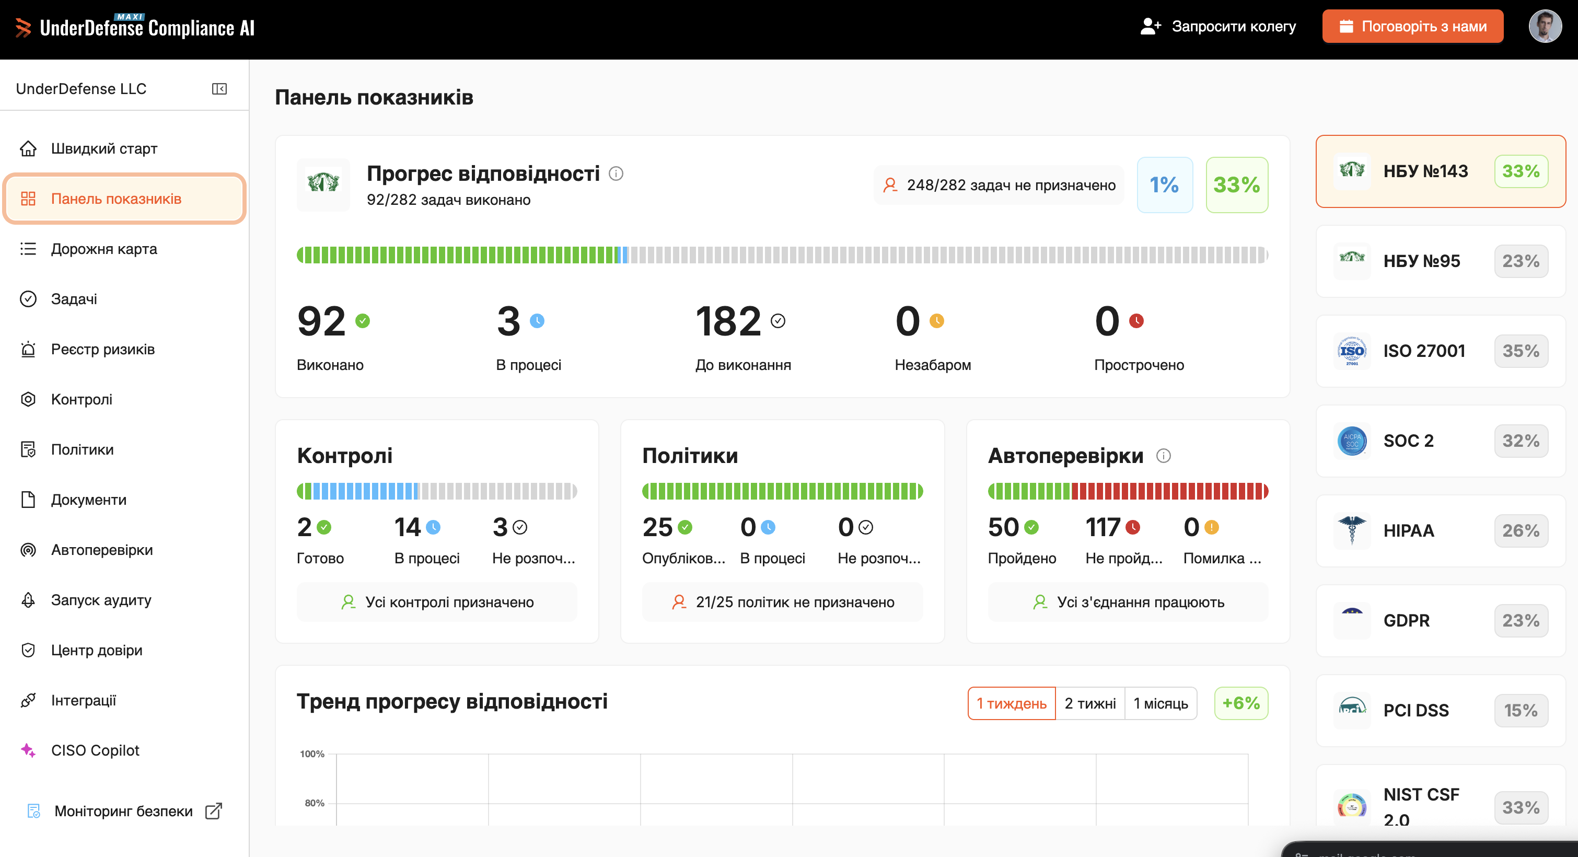The width and height of the screenshot is (1578, 857).
Task: Click the 25 Опубліковано policies stat
Action: point(683,540)
